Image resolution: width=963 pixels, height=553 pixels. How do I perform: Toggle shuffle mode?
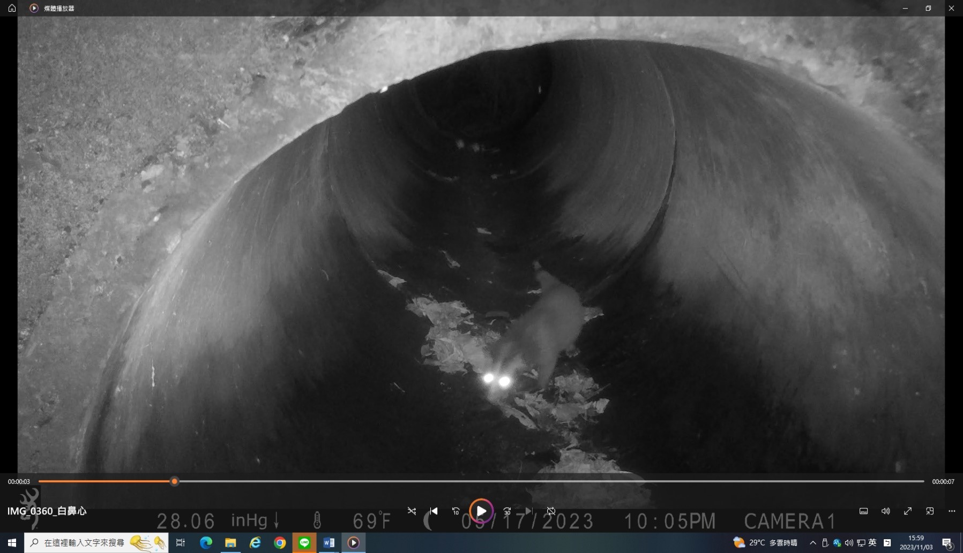coord(412,511)
